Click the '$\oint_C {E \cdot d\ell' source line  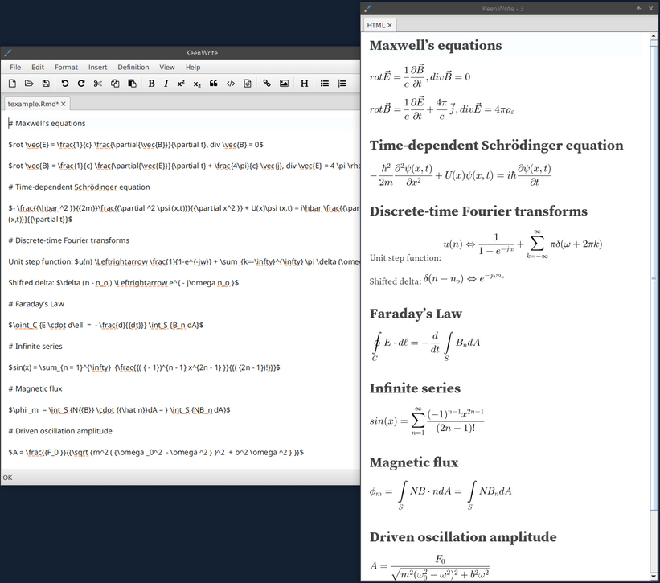[x=105, y=326]
